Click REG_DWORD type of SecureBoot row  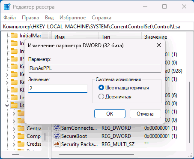coord(116,136)
